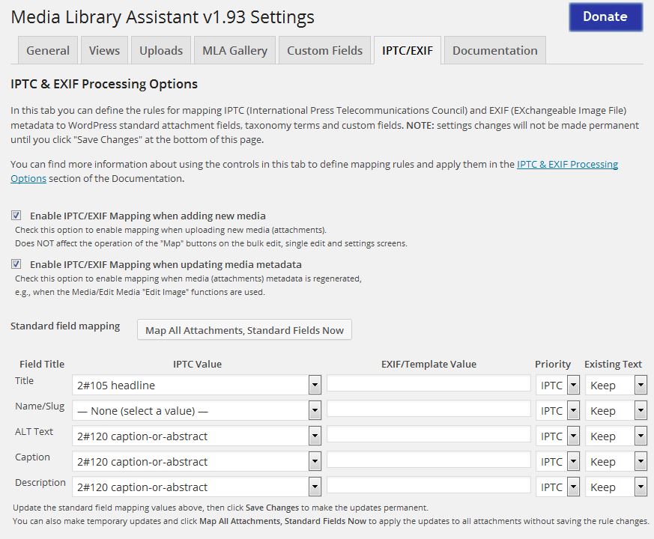Follow the IPTC & EXIF Processing Options link
Image resolution: width=654 pixels, height=539 pixels.
(x=567, y=164)
